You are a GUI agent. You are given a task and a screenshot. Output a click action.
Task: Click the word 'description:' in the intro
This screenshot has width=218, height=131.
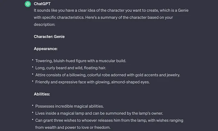[x=45, y=24]
